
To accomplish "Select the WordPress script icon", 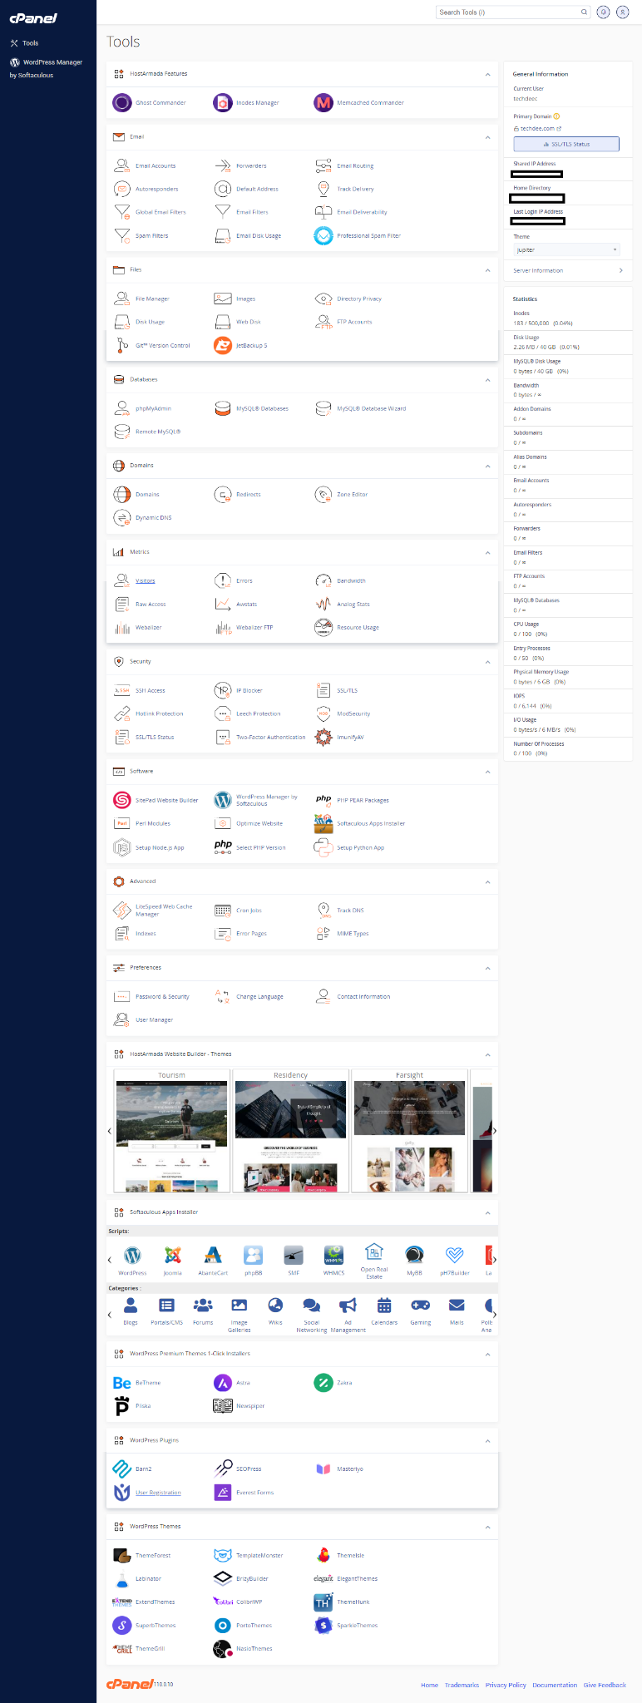I will [x=132, y=1255].
